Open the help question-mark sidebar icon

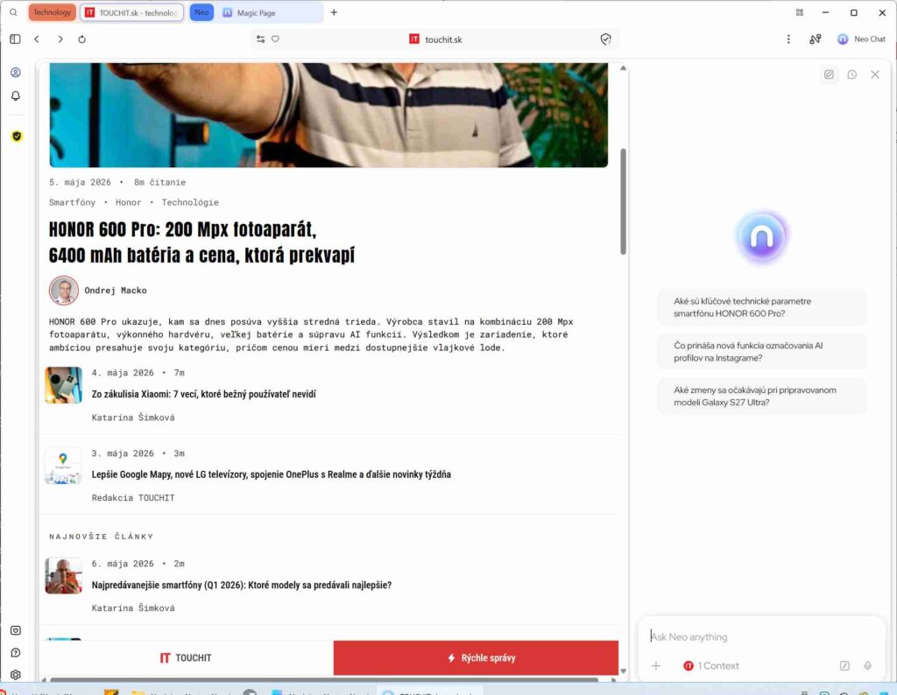click(16, 652)
